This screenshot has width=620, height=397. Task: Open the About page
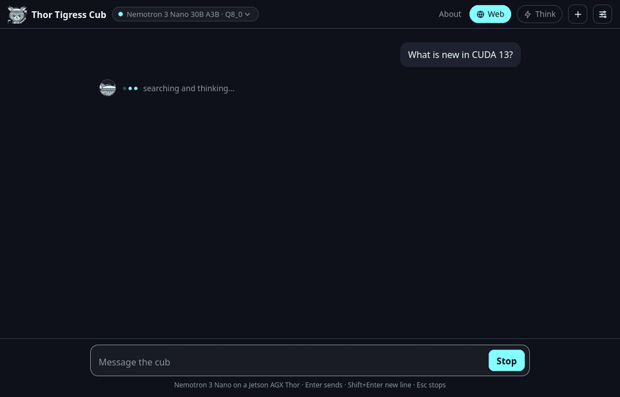pos(450,14)
